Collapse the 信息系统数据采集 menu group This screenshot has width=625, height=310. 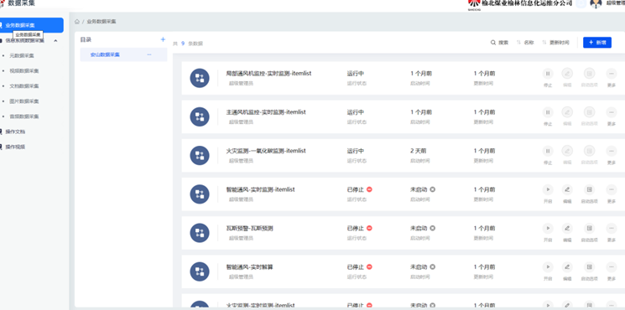(x=55, y=40)
